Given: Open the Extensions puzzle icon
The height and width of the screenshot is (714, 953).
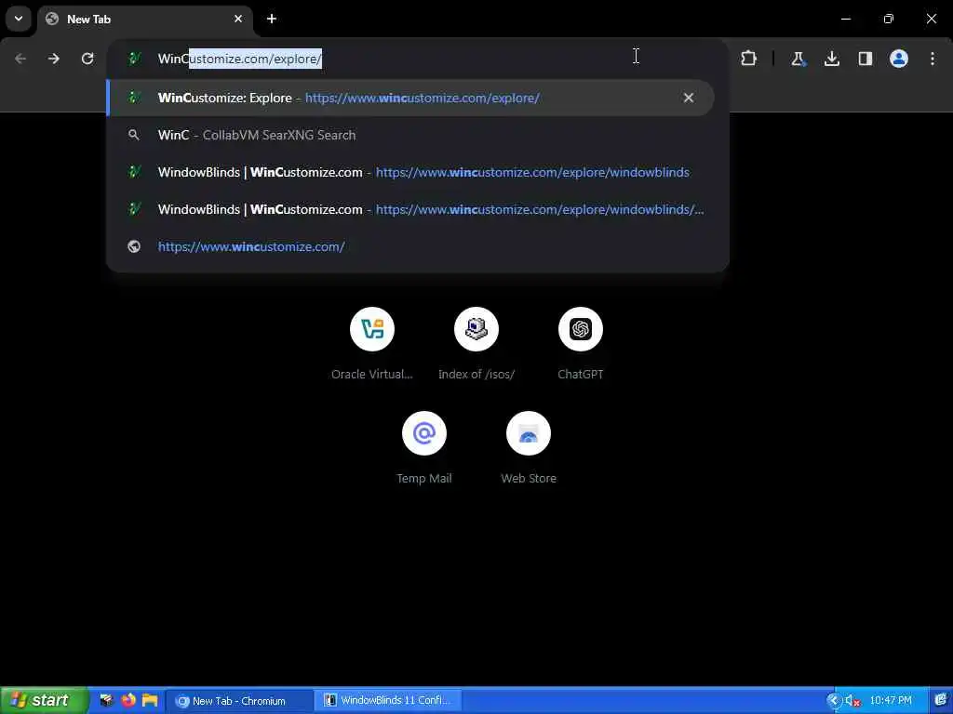Looking at the screenshot, I should tap(749, 59).
